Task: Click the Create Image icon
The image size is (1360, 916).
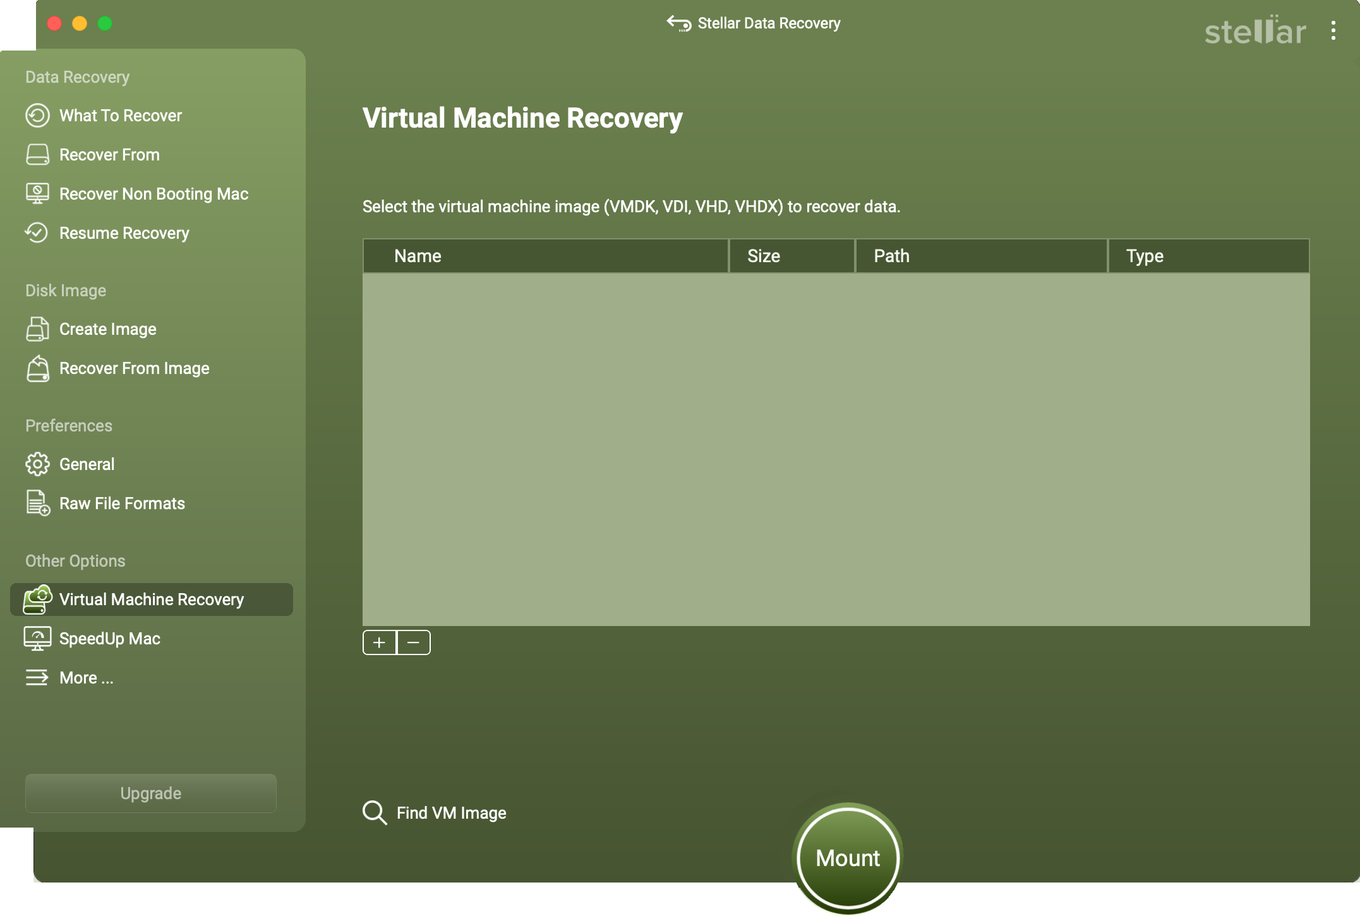Action: tap(37, 329)
